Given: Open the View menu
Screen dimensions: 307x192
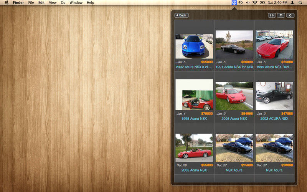Looking at the screenshot, I should [53, 3].
